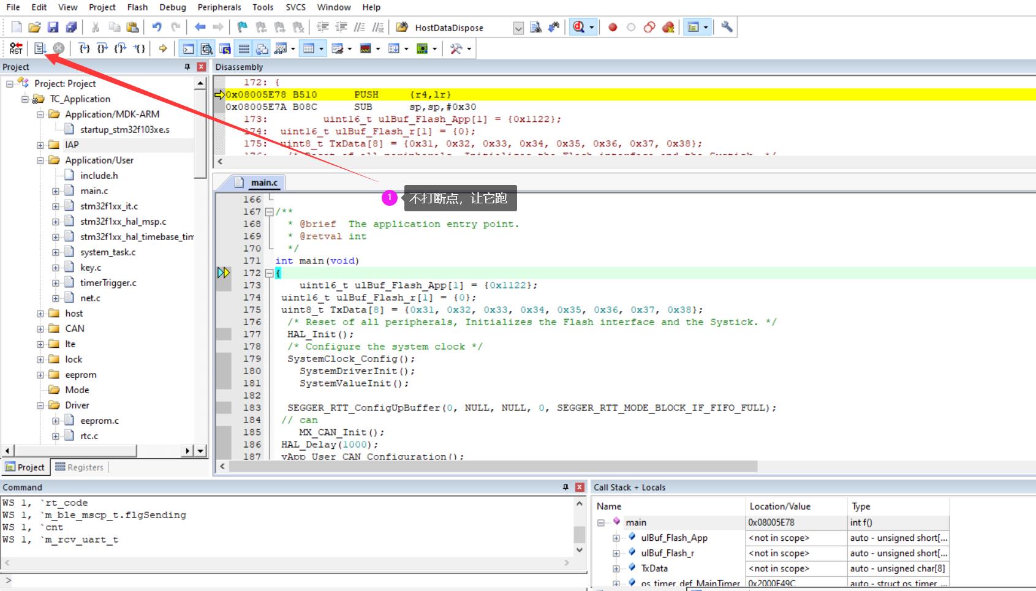This screenshot has height=591, width=1036.
Task: Toggle enable/disable breakpoint hollow circle
Action: (x=631, y=27)
